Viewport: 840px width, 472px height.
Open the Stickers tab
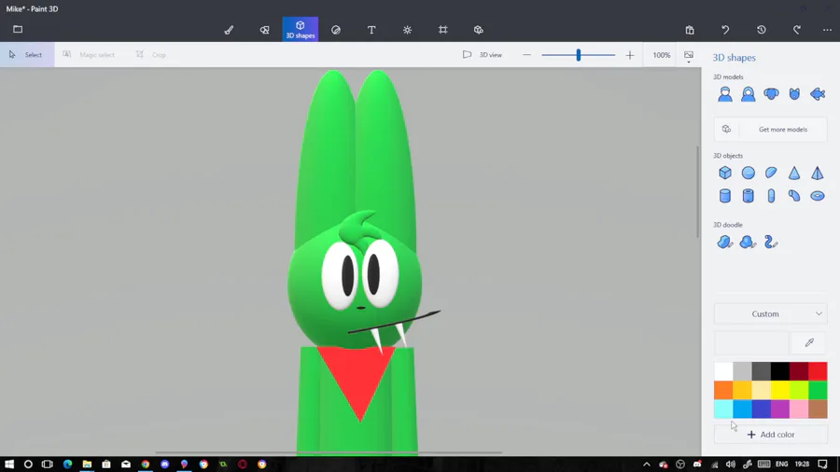pos(336,30)
